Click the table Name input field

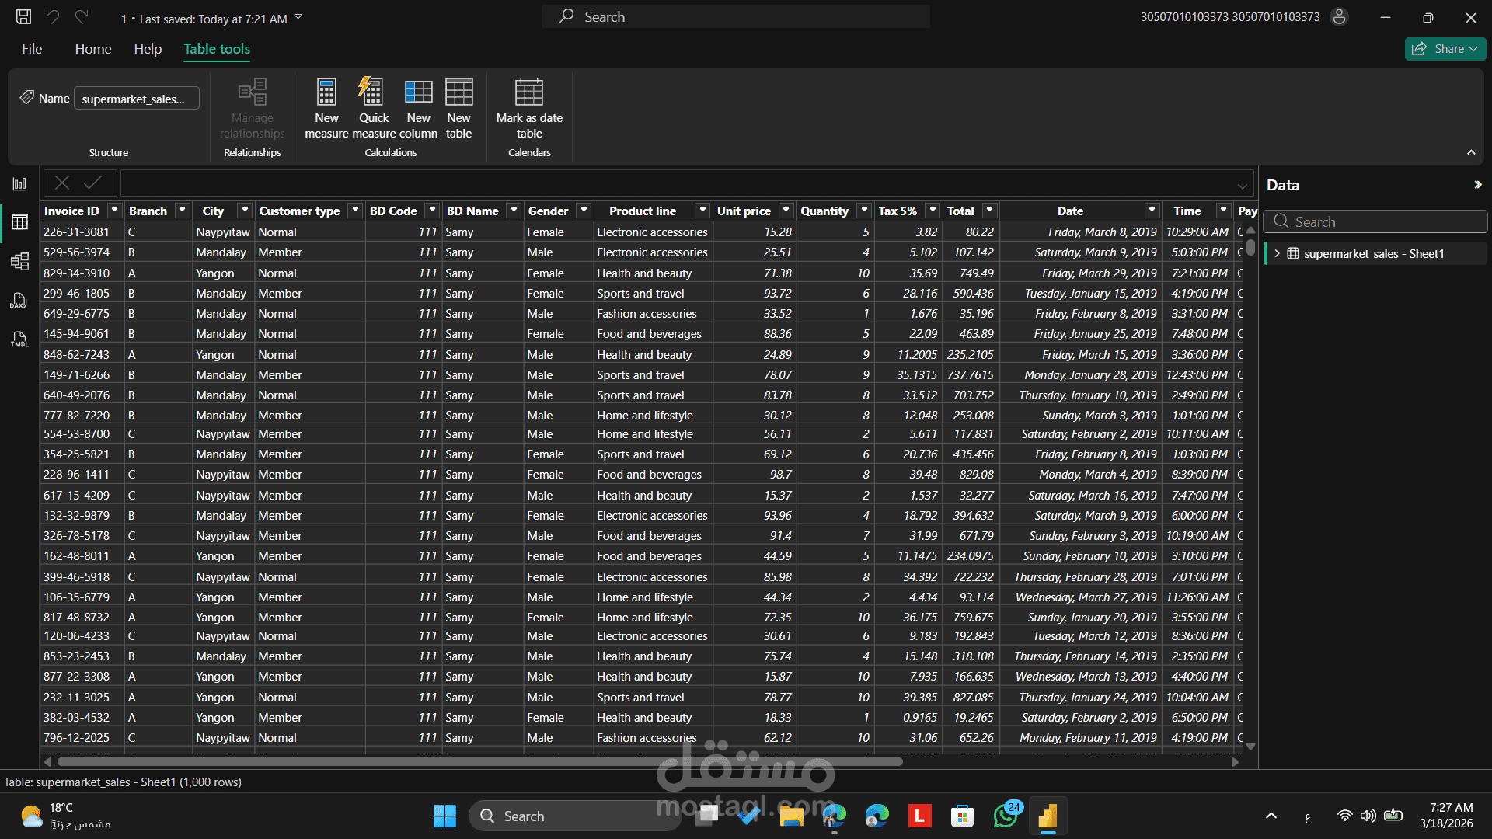click(136, 99)
